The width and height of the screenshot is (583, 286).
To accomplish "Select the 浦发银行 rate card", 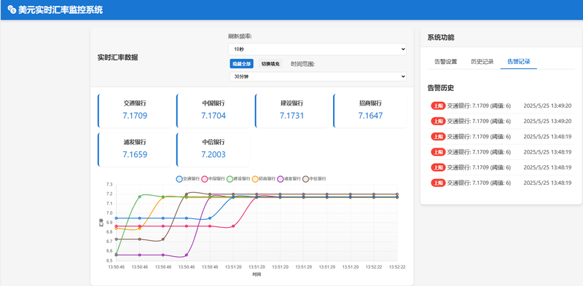I will point(135,150).
